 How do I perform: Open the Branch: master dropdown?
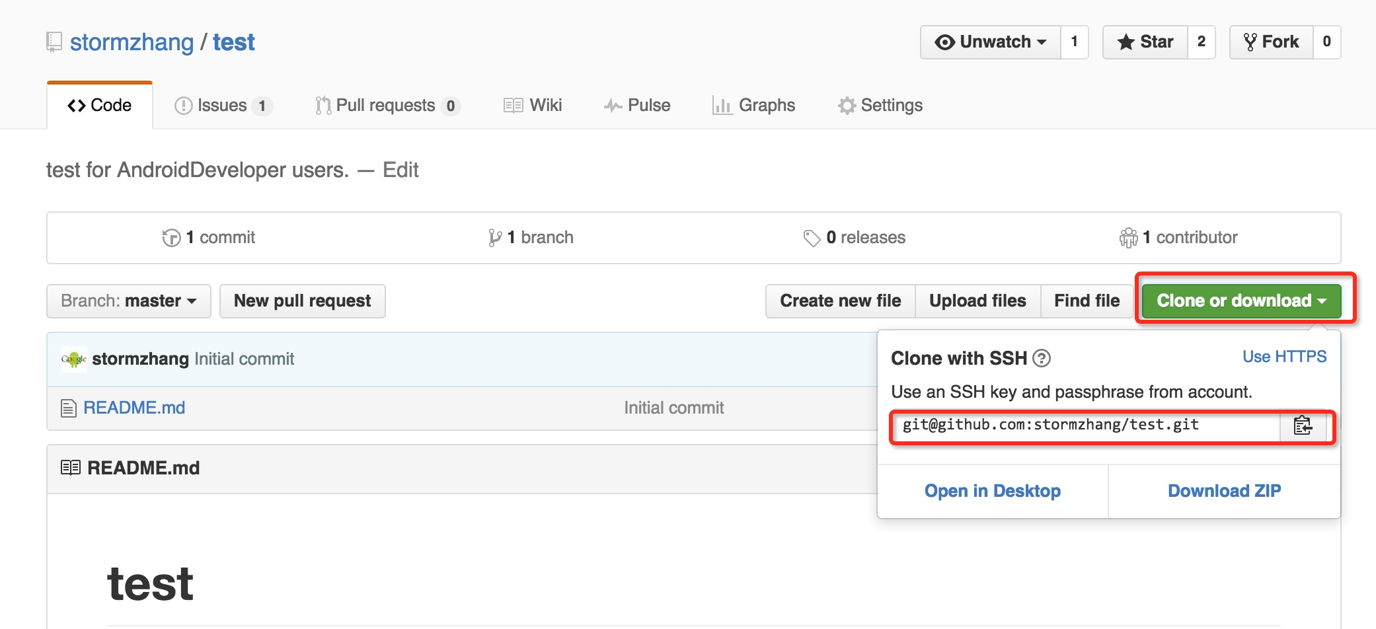[128, 301]
